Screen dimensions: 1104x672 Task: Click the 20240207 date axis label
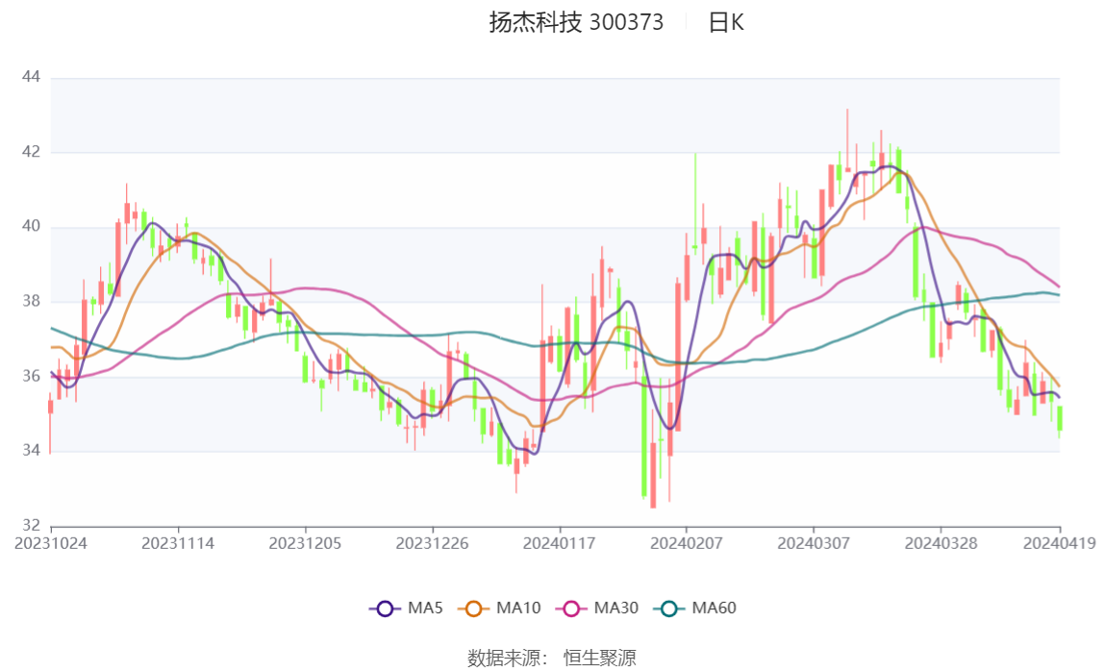point(687,544)
